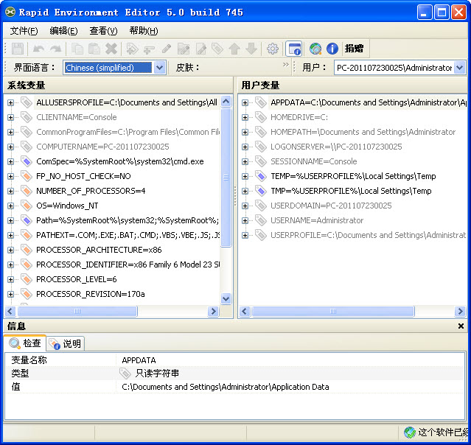
Task: Click user panel horizontal scroll right arrow
Action: point(460,312)
